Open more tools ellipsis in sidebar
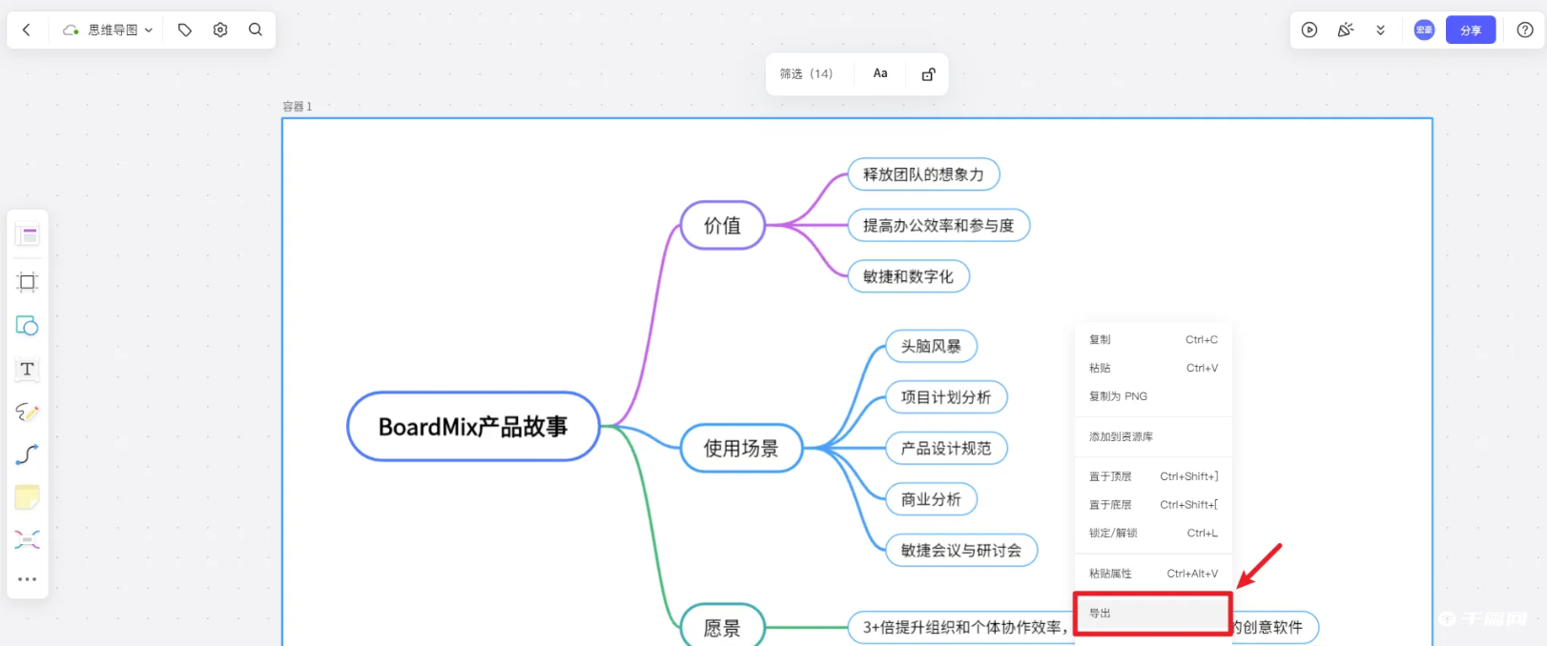 coord(28,579)
